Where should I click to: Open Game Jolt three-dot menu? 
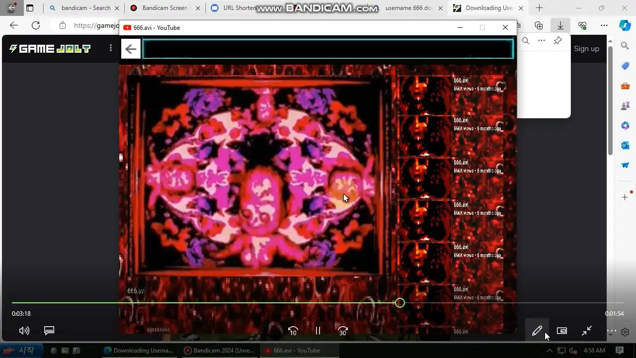[110, 48]
